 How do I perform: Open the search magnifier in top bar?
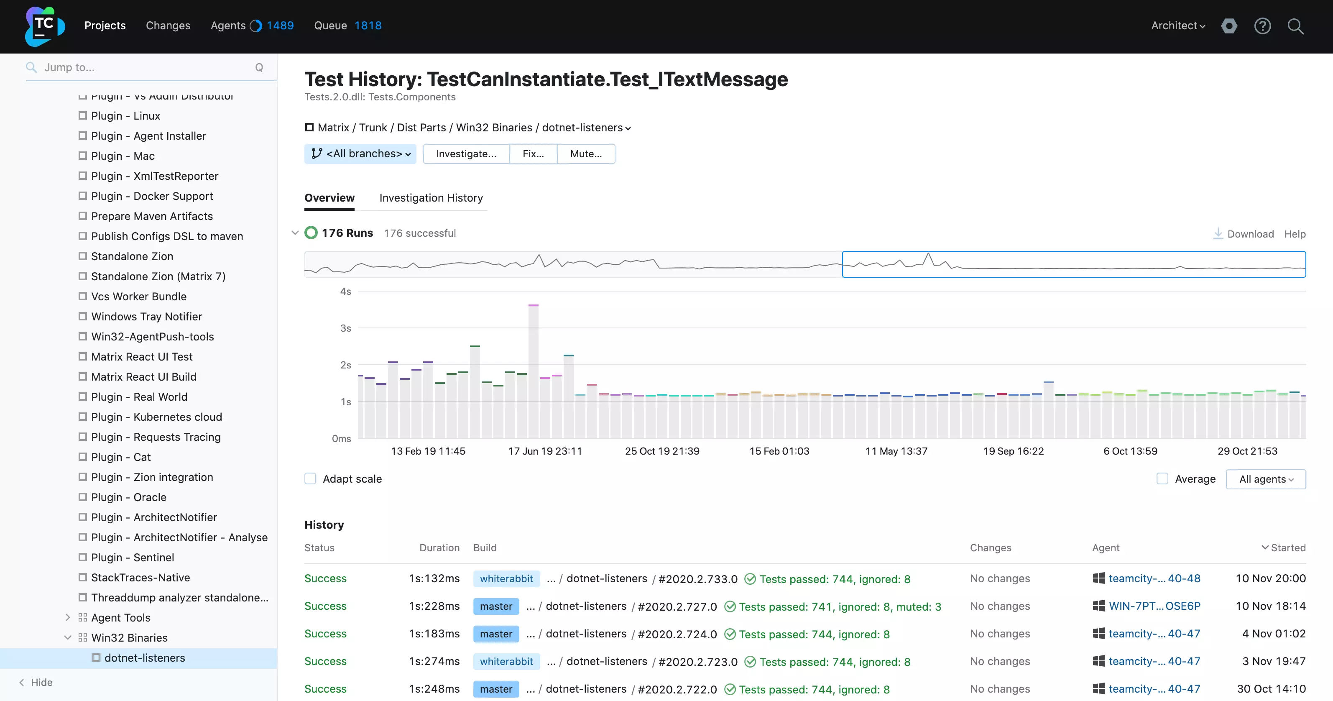point(1295,26)
